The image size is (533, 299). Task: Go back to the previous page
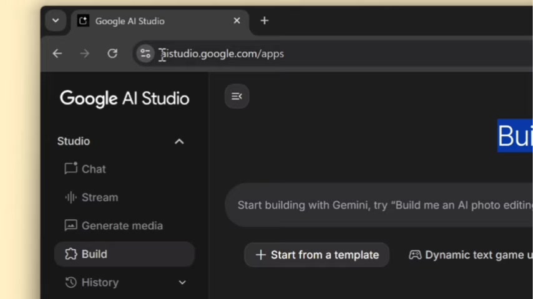tap(57, 54)
